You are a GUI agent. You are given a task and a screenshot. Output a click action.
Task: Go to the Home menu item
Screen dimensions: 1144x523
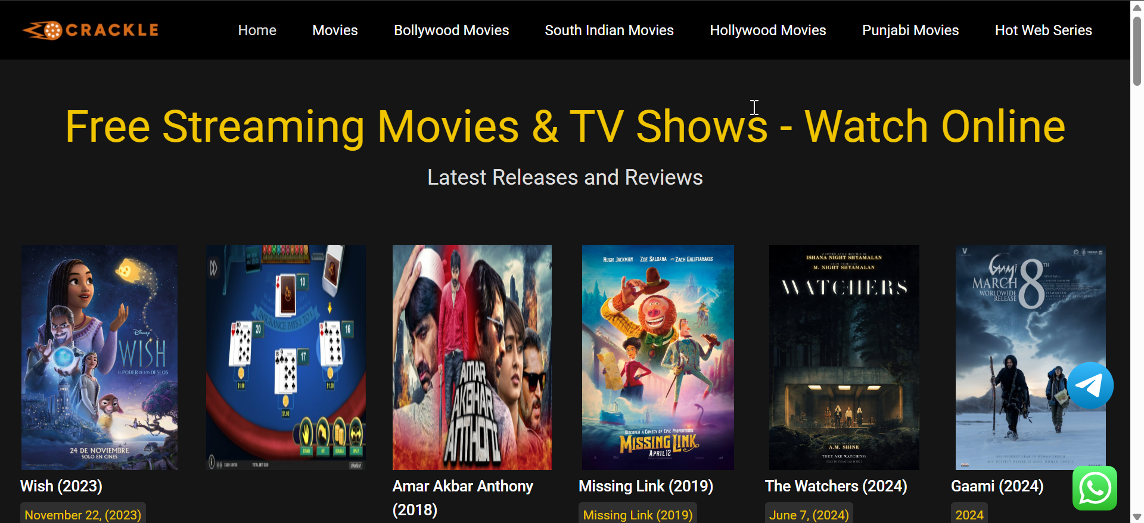click(x=257, y=30)
